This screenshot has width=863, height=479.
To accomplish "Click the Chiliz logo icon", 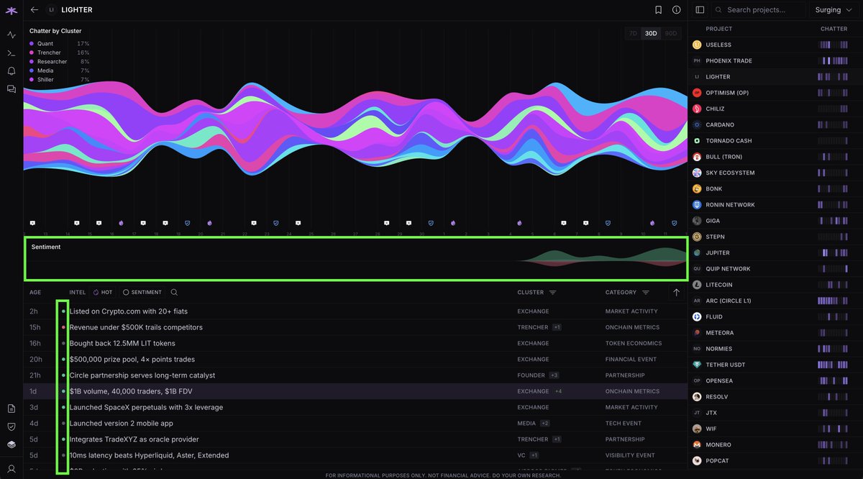I will point(697,109).
